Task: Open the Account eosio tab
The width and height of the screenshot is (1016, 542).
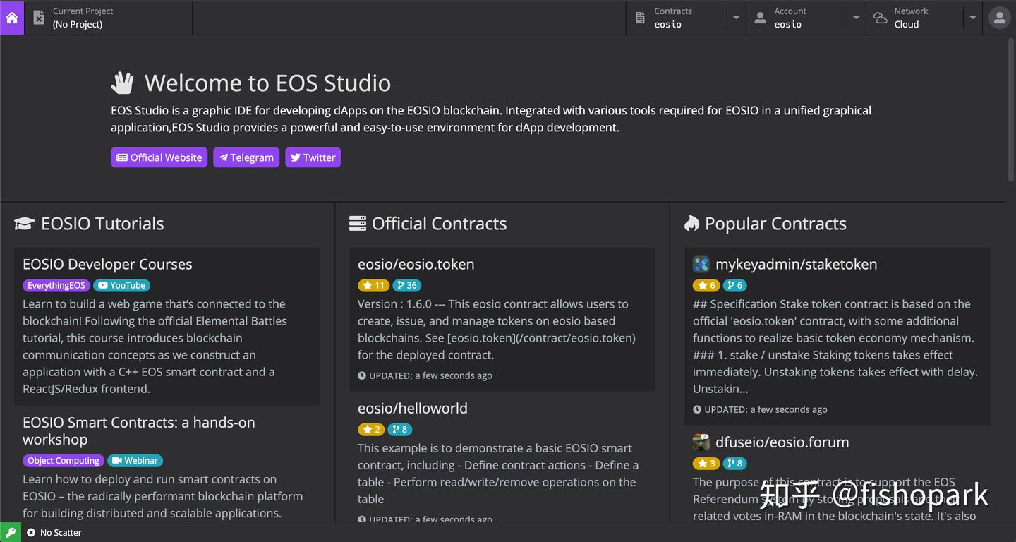Action: tap(797, 18)
